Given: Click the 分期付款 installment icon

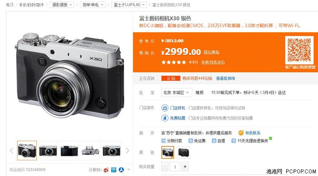Looking at the screenshot, I should click(x=163, y=141).
